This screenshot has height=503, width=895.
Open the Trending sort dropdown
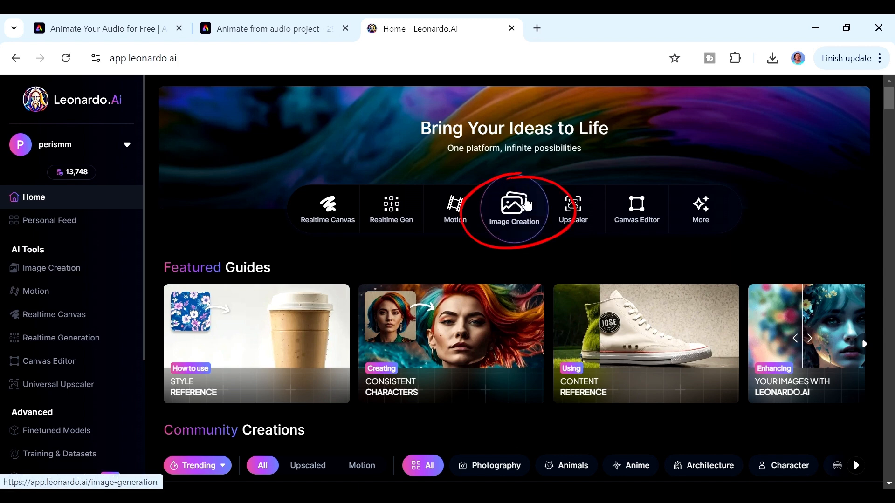tap(198, 465)
